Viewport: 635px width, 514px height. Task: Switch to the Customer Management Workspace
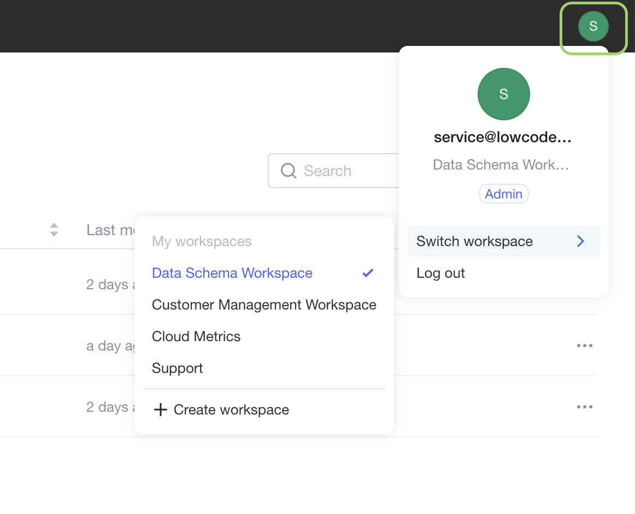(x=264, y=305)
